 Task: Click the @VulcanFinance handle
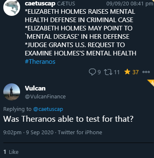pos(45,97)
